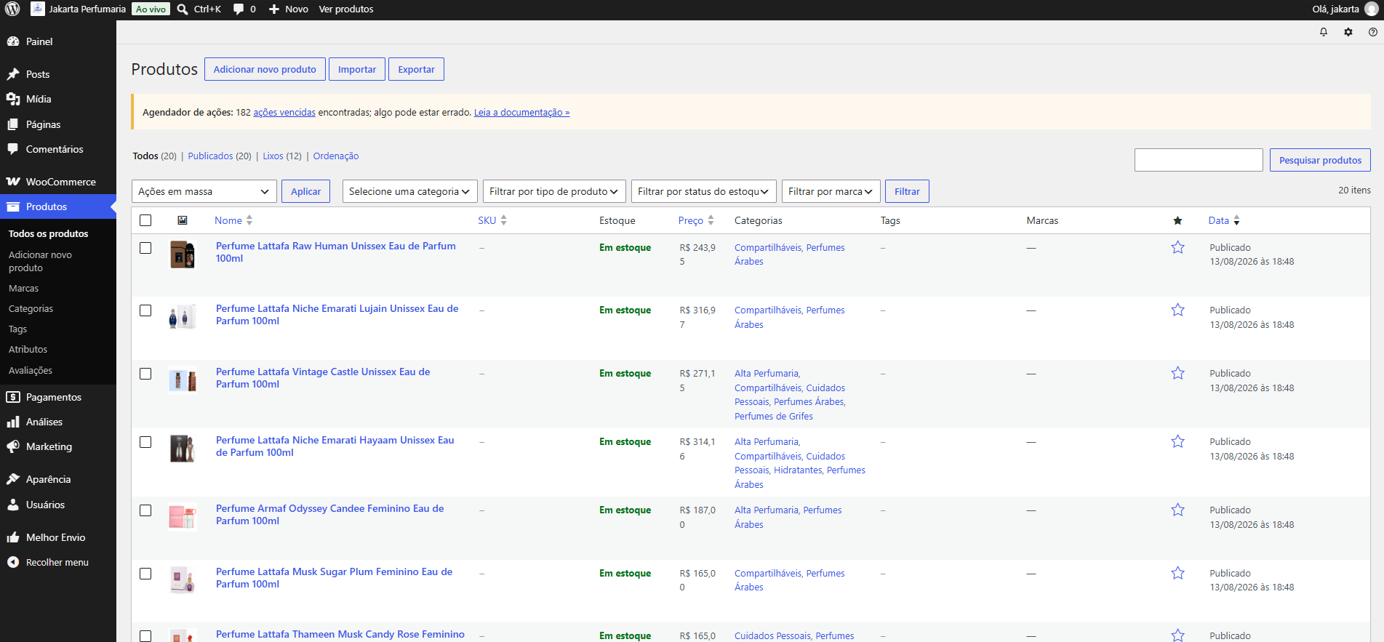Toggle featured star for Vintage Castle perfume
The height and width of the screenshot is (642, 1384).
[1178, 373]
